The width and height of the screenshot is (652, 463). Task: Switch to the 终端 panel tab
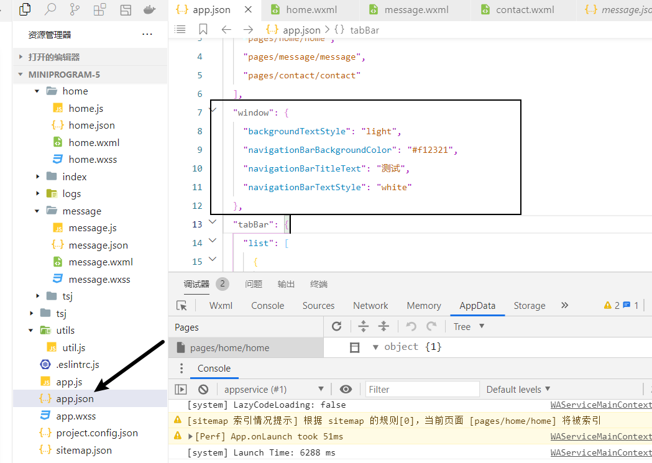(x=319, y=284)
